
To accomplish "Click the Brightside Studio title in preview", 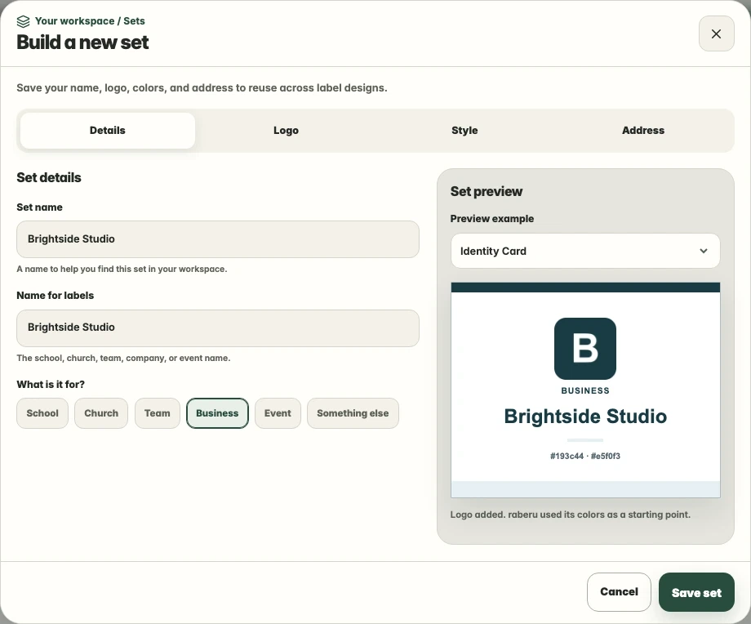I will 584,416.
